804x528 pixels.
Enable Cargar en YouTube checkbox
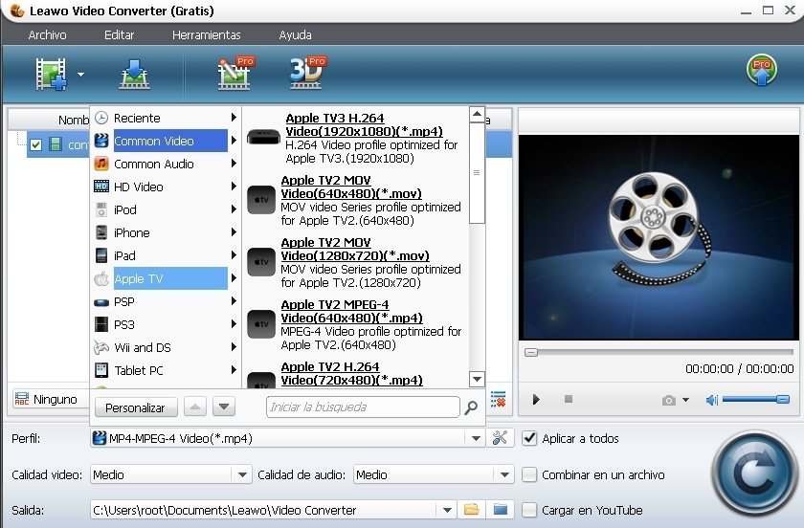(529, 510)
